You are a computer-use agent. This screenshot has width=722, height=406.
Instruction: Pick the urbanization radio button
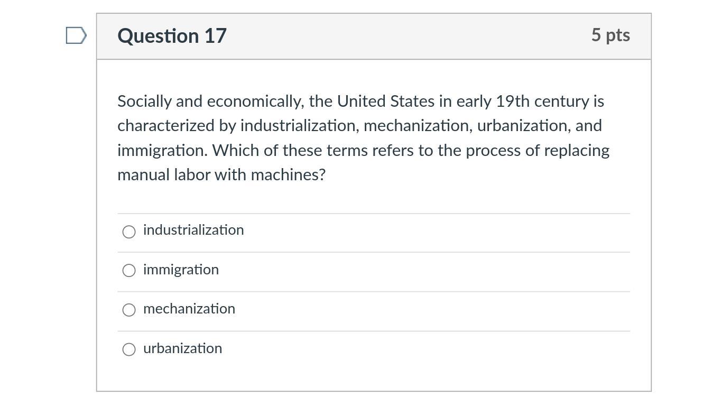tap(129, 349)
